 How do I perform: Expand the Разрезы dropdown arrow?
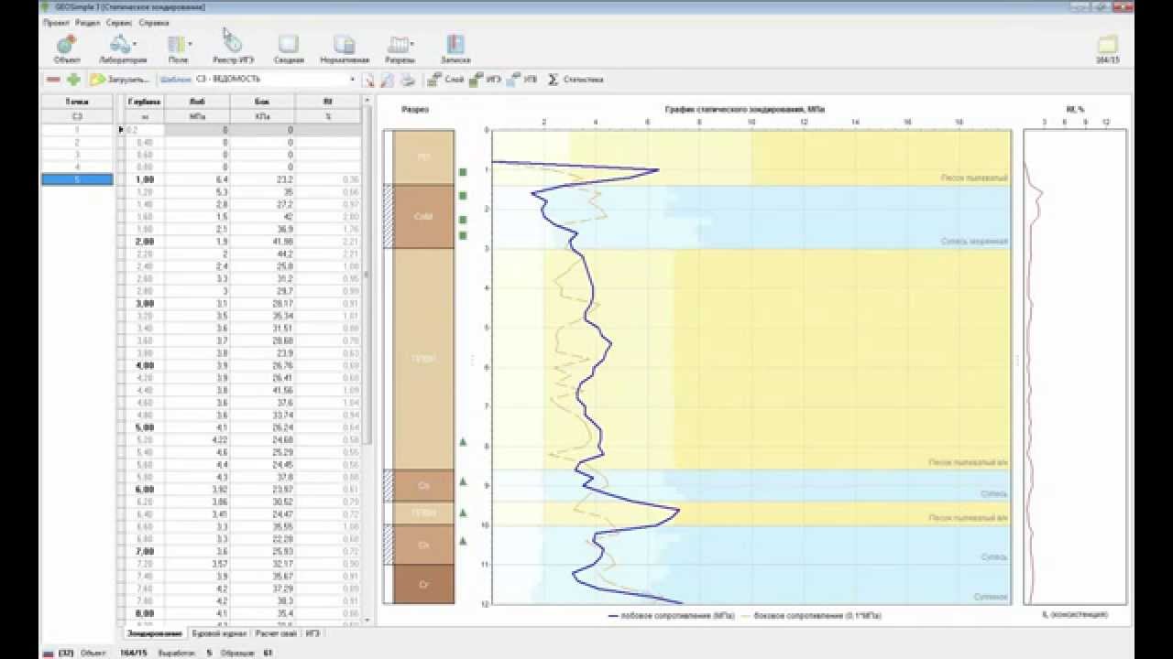click(x=411, y=44)
